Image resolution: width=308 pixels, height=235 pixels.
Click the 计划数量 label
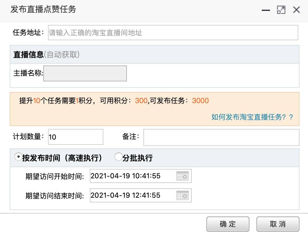(x=29, y=137)
